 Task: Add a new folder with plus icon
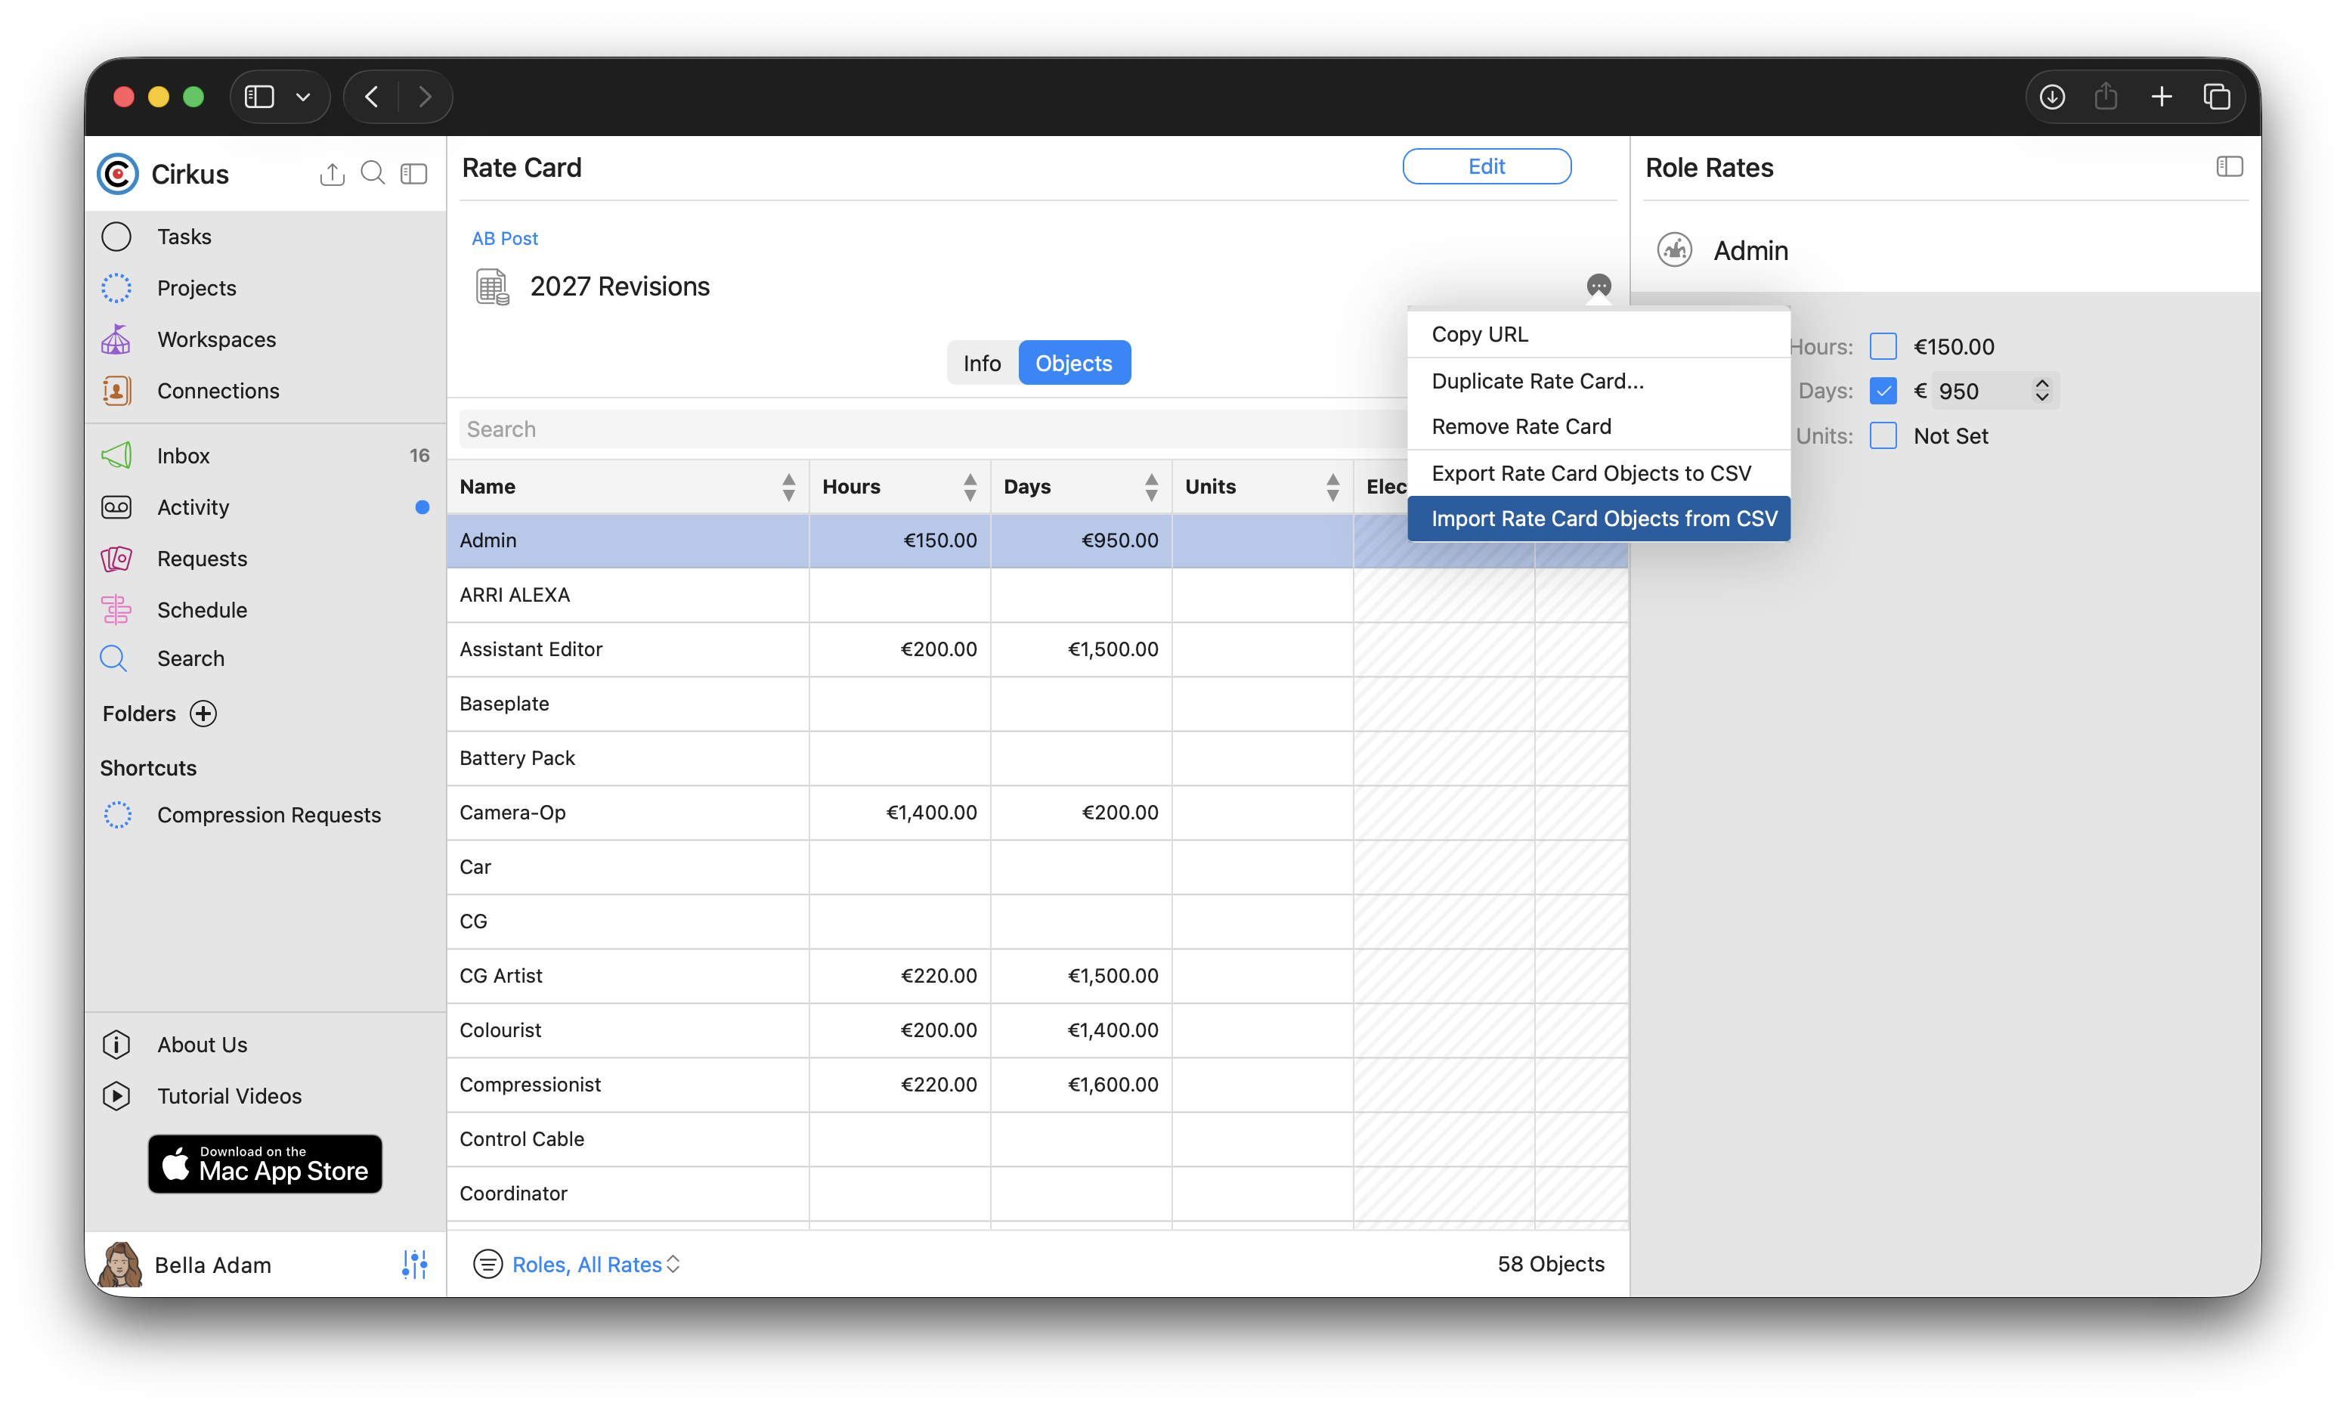click(203, 713)
